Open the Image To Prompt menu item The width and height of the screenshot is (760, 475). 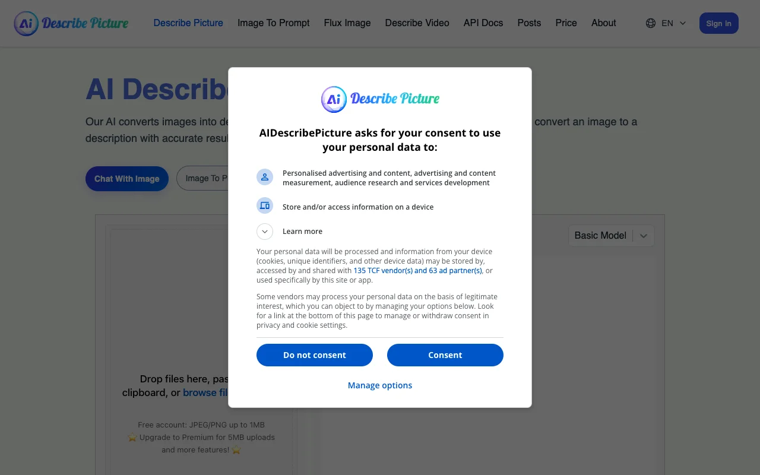click(x=274, y=23)
